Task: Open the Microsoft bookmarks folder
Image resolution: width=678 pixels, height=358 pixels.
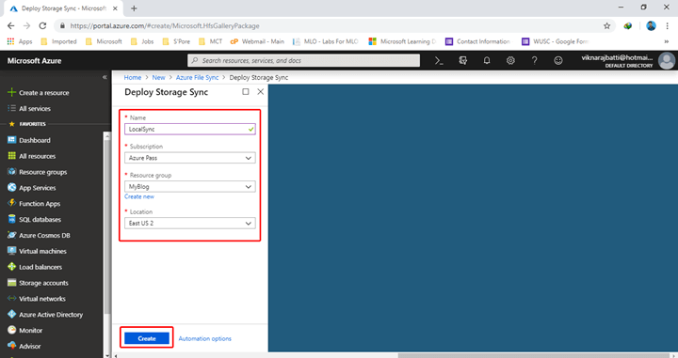Action: tap(104, 41)
